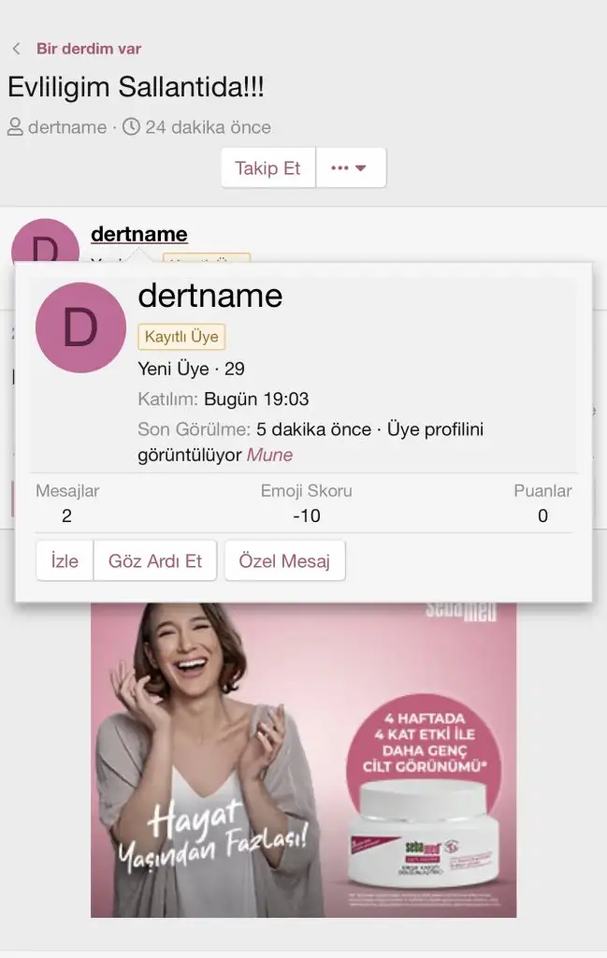This screenshot has height=958, width=607.
Task: Open dertname profile from popup heading
Action: (210, 296)
